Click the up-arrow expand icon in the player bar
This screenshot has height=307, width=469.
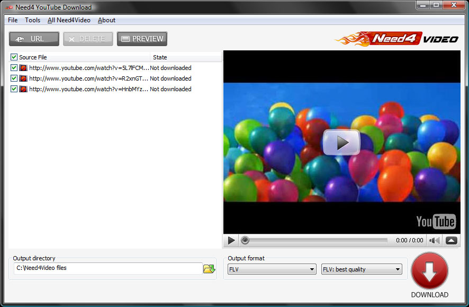[452, 240]
